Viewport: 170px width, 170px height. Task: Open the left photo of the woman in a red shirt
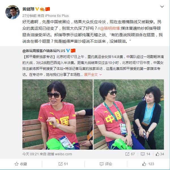[x=58, y=115]
